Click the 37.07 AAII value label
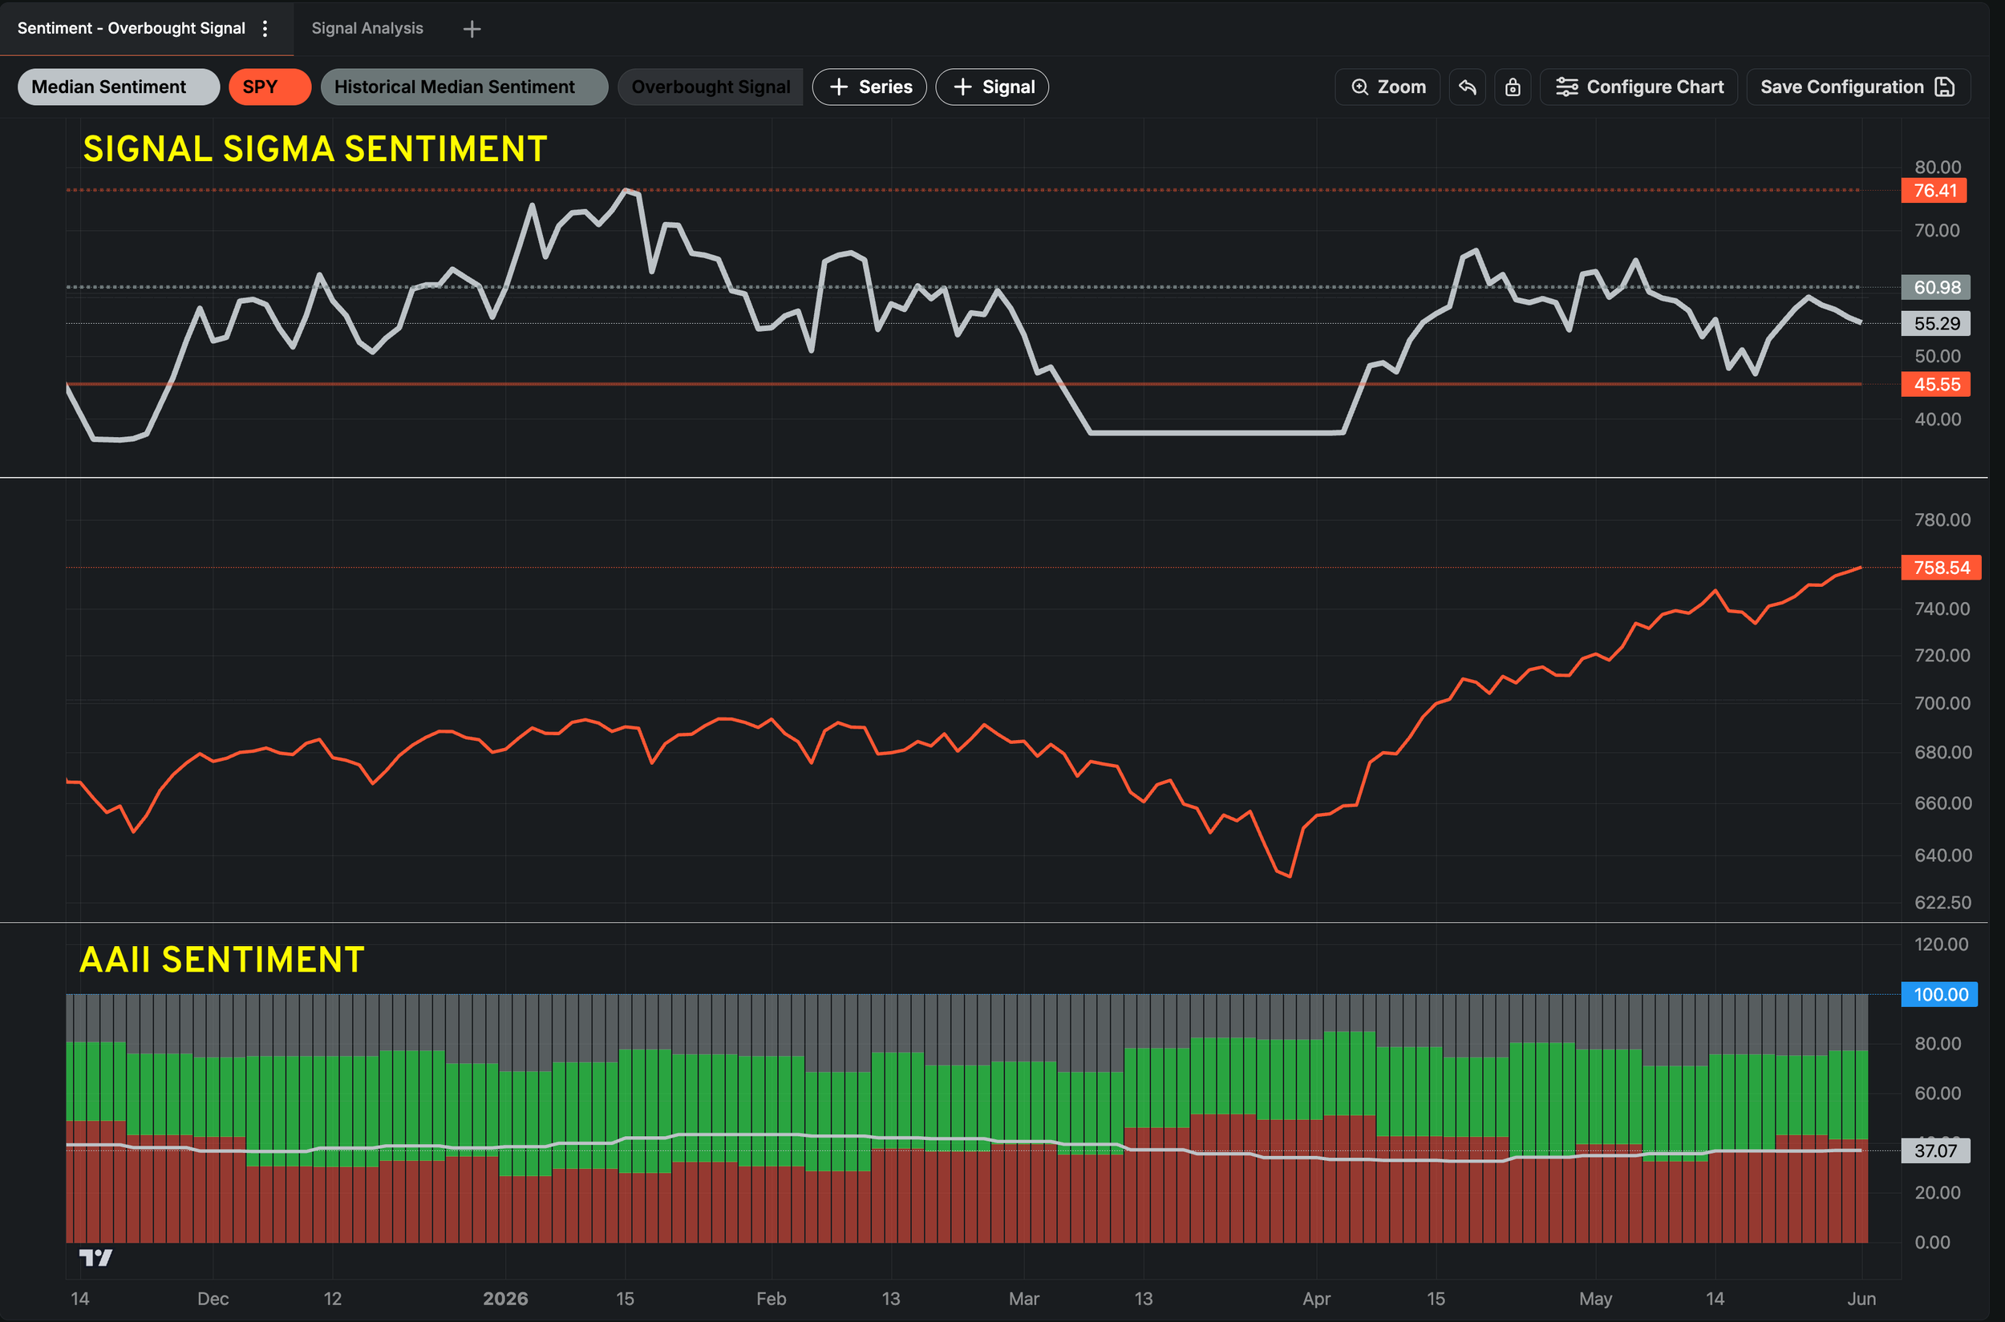 [1936, 1151]
